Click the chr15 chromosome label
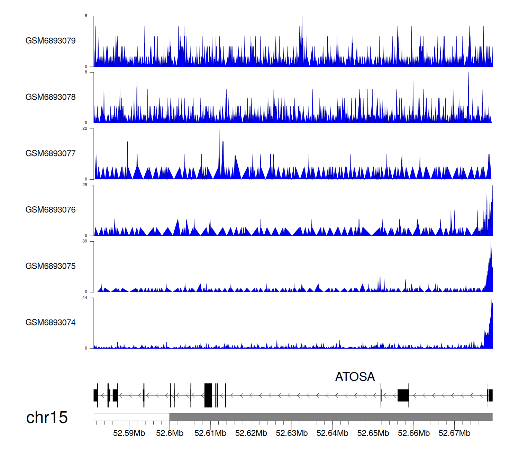The height and width of the screenshot is (457, 519). click(x=47, y=418)
